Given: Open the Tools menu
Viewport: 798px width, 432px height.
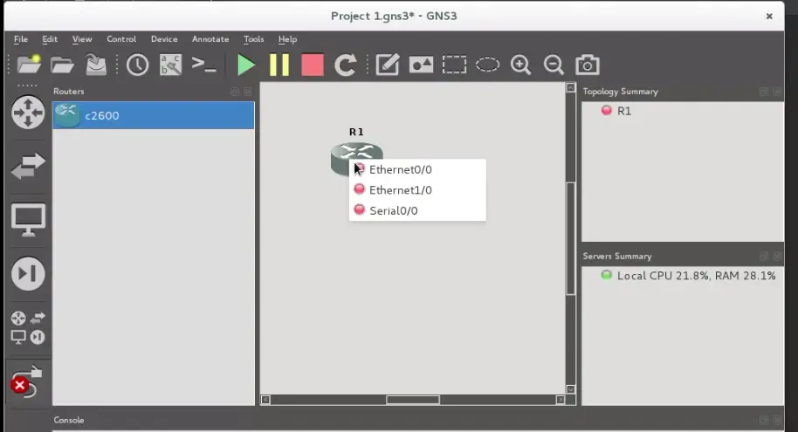Looking at the screenshot, I should [x=253, y=39].
